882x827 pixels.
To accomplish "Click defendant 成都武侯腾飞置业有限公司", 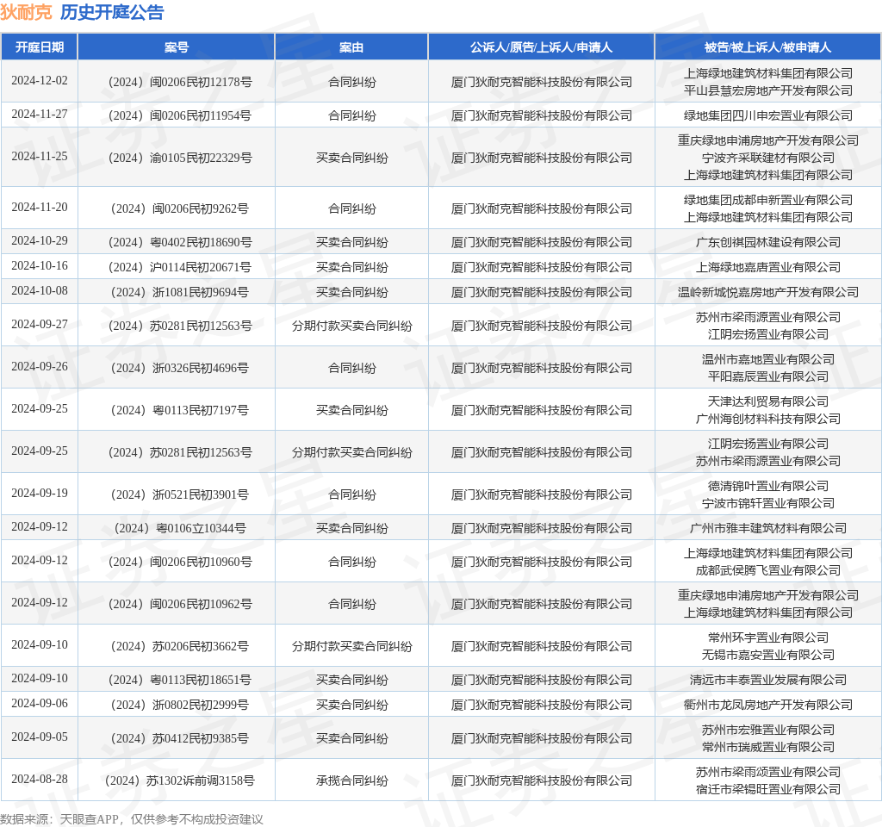I will click(x=767, y=571).
